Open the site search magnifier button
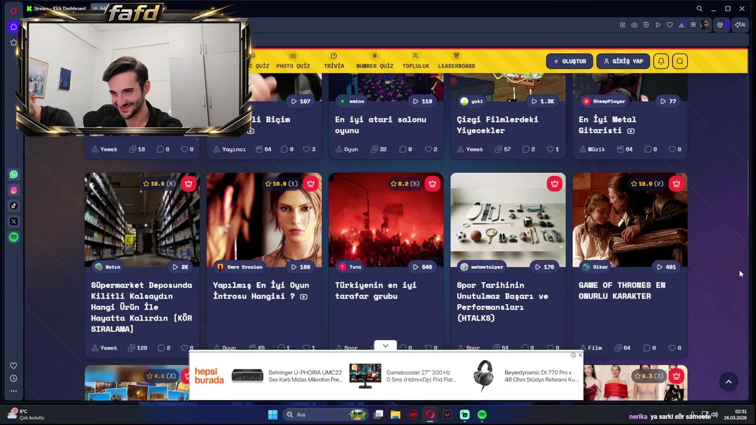 point(680,61)
